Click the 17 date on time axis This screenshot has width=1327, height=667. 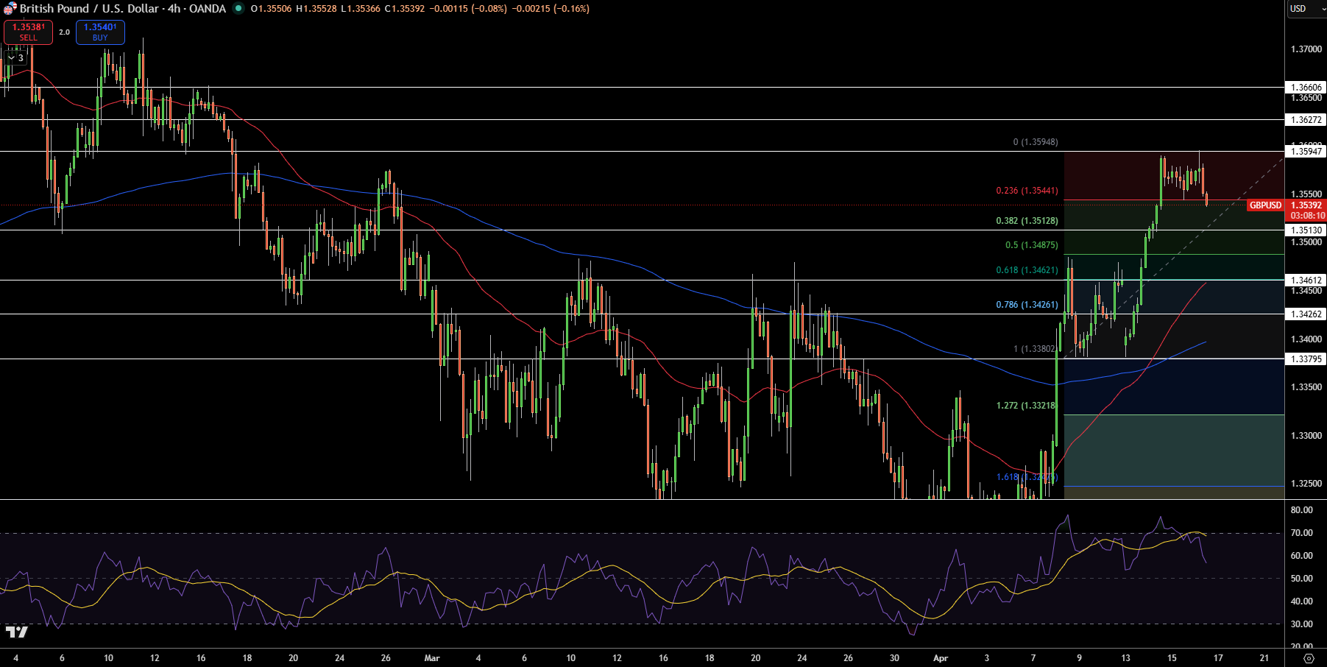tap(1218, 658)
